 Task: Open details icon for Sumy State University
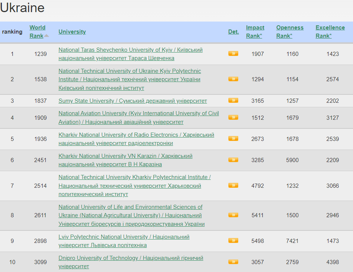(233, 100)
